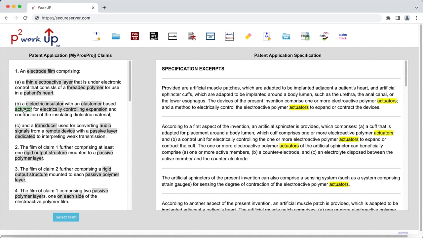
Task: Click the site info icon in address bar
Action: (x=37, y=18)
